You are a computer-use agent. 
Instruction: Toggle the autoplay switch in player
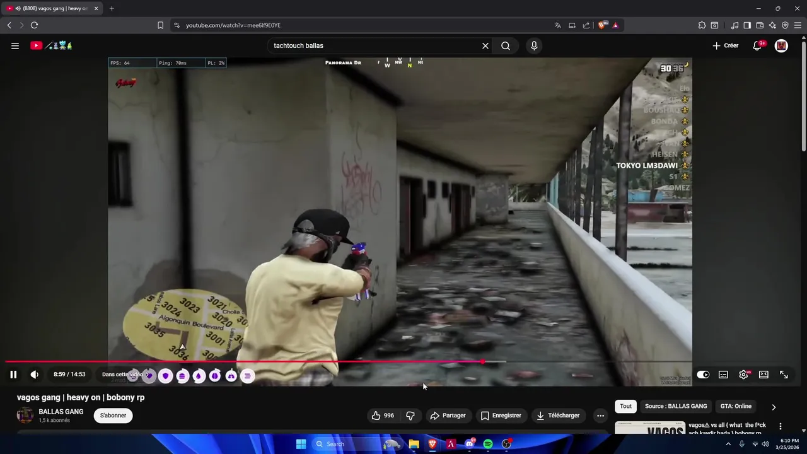703,375
